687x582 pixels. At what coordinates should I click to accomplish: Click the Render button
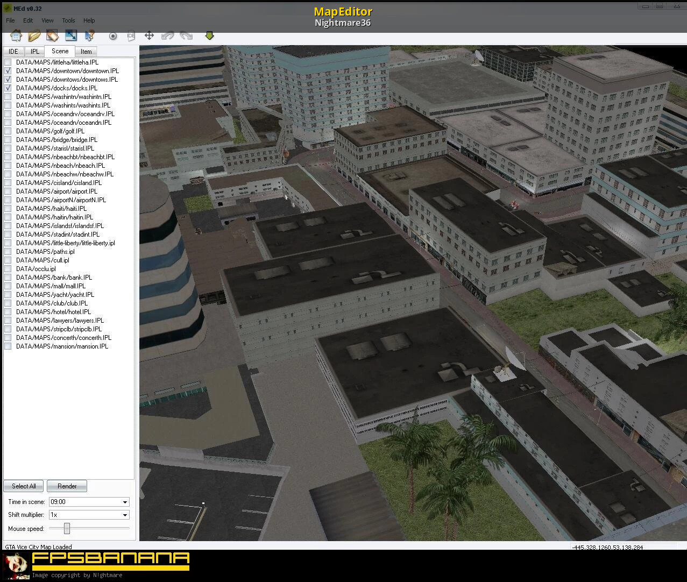click(x=67, y=486)
